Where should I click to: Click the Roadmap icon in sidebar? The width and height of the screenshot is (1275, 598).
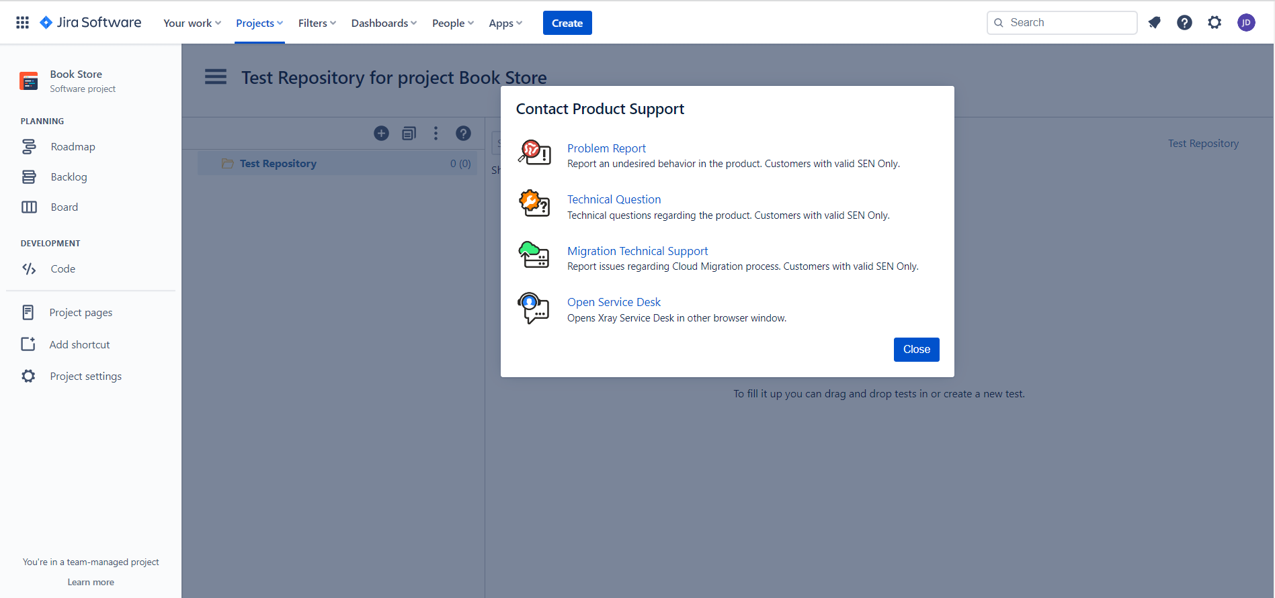tap(29, 146)
